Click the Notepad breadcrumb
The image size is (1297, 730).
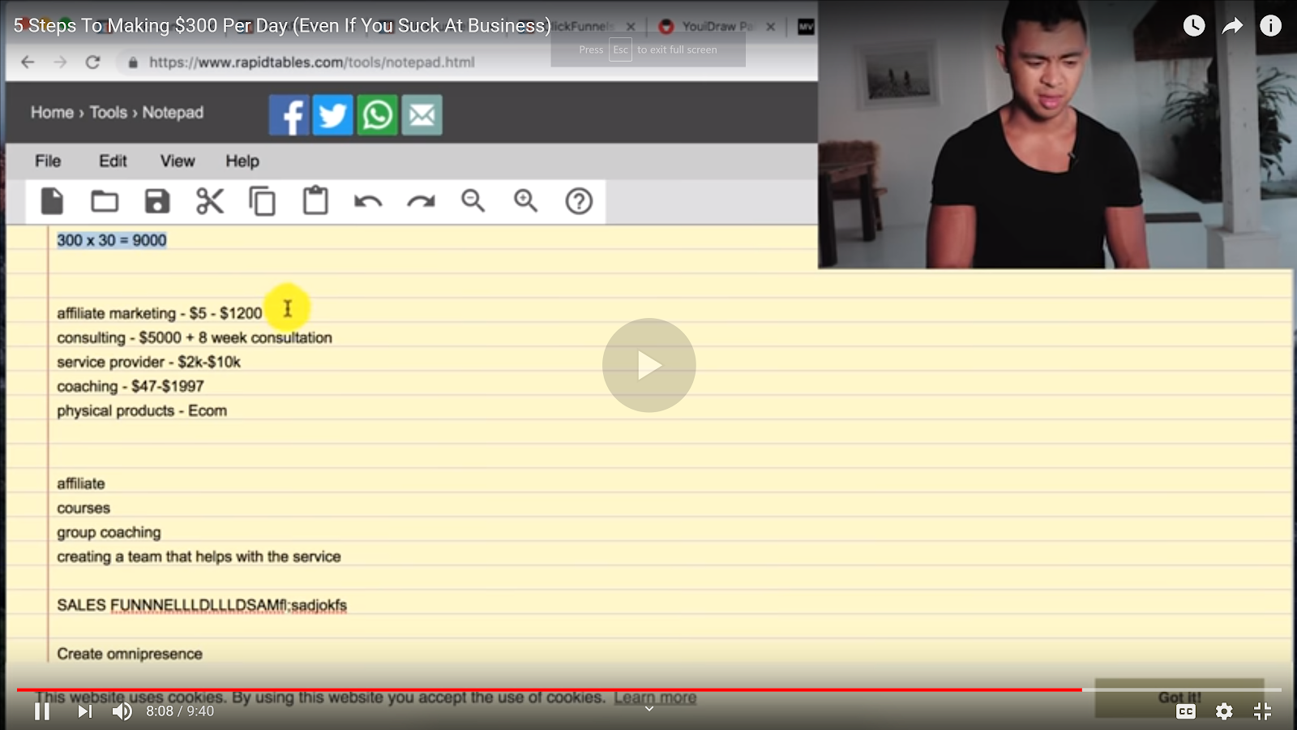pyautogui.click(x=173, y=113)
